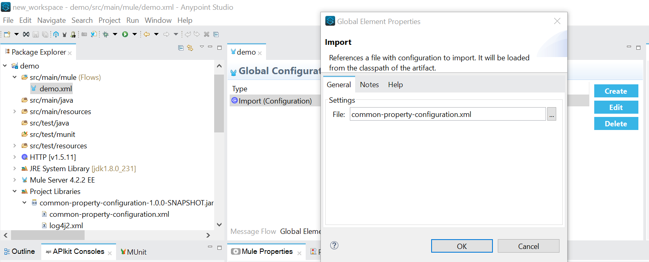Image resolution: width=649 pixels, height=262 pixels.
Task: Click the yellow Back navigation arrow
Action: pyautogui.click(x=146, y=34)
